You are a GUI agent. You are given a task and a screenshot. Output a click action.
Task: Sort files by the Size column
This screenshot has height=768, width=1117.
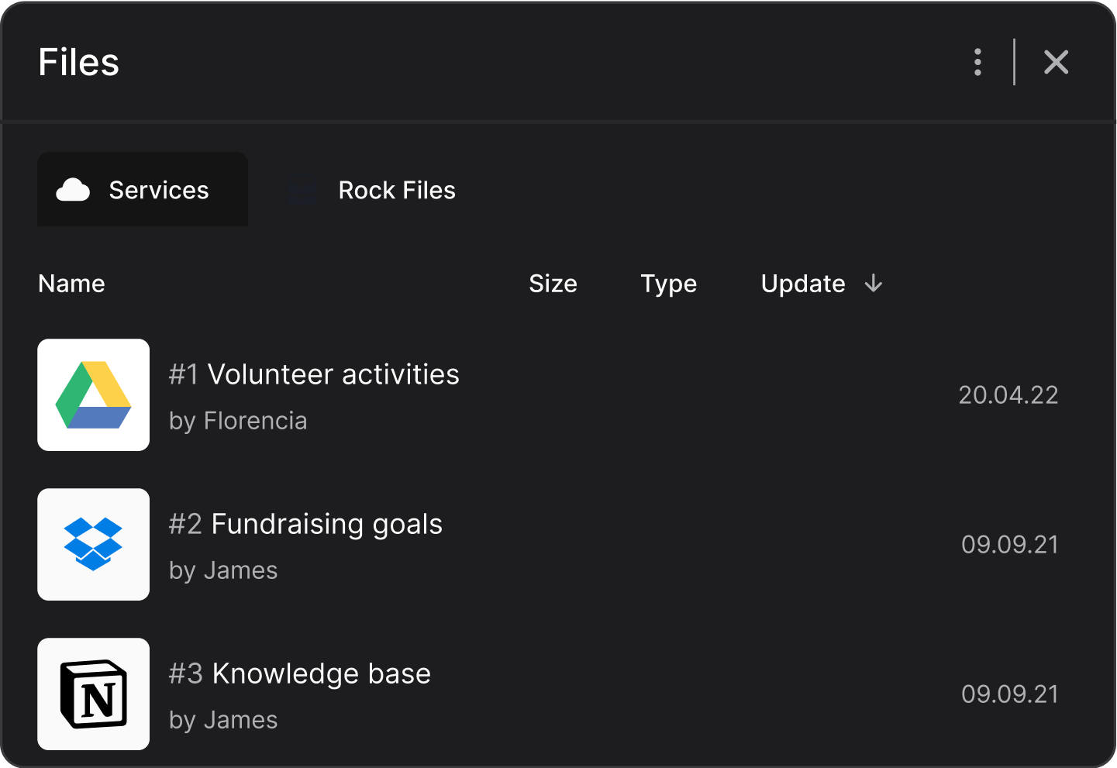pos(553,284)
